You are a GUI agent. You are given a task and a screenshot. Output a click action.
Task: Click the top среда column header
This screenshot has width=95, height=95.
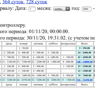(9, 44)
